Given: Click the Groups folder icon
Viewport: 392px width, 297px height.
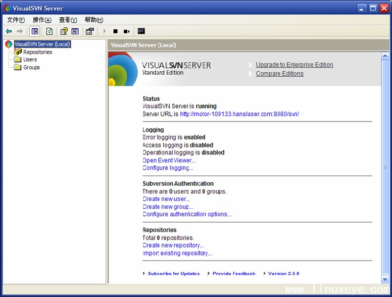Looking at the screenshot, I should coord(17,67).
